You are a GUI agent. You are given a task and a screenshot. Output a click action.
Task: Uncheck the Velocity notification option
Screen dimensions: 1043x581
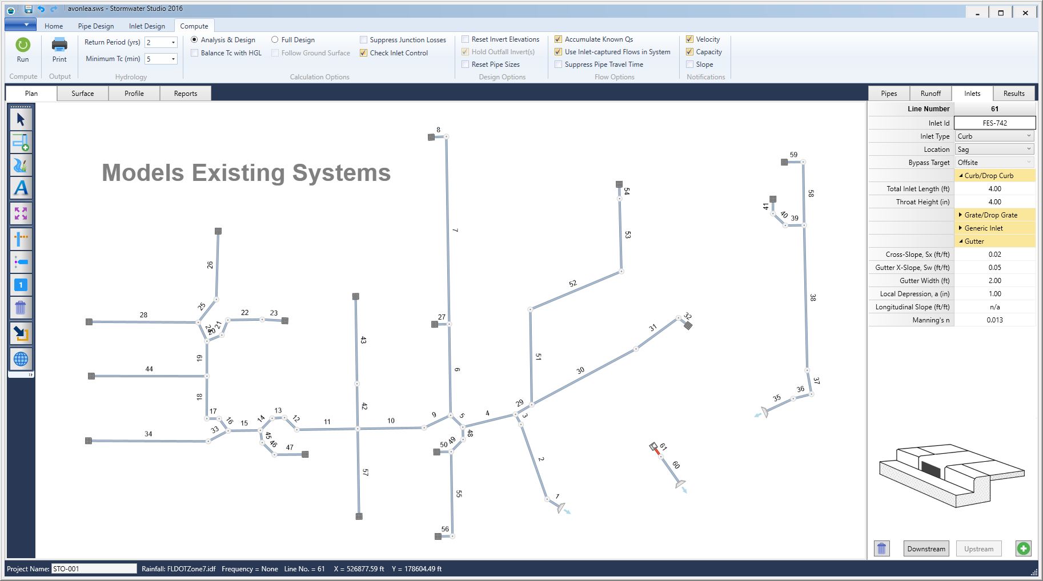pos(689,39)
